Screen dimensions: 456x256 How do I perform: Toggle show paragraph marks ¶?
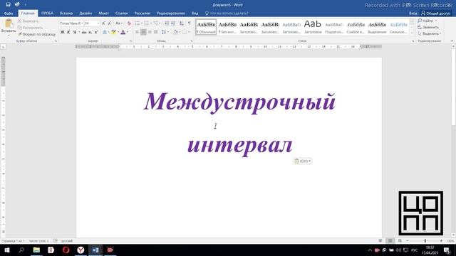(190, 23)
